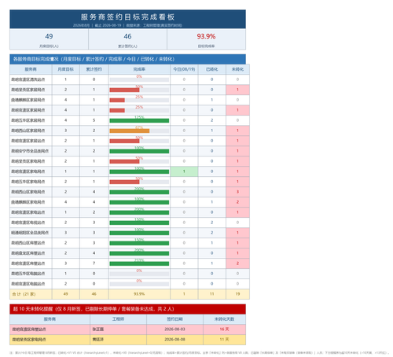Click the 服务商 header in the reminder table
Screen dimensions: 393x357
(x=50, y=319)
